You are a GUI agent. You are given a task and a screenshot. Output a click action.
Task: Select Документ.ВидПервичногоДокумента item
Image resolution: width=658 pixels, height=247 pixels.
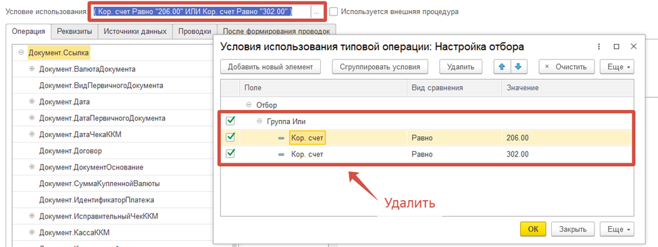click(101, 85)
